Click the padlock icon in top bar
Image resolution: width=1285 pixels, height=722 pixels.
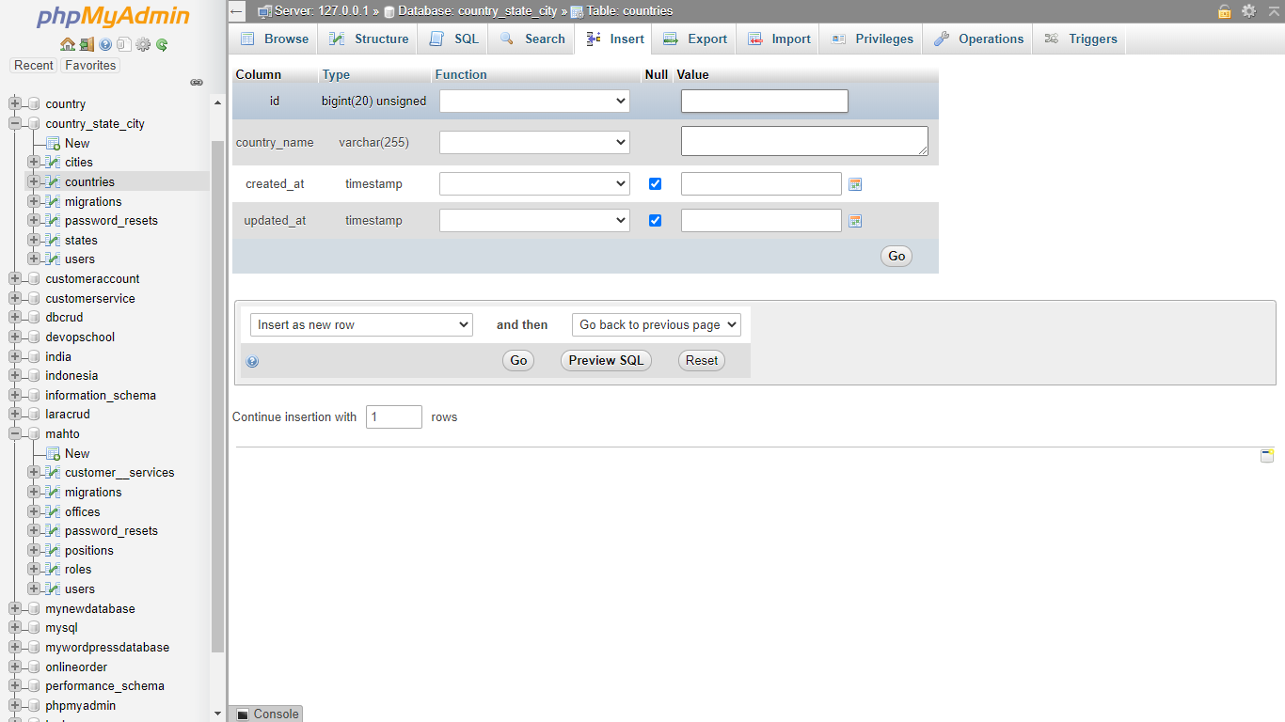click(x=1224, y=11)
